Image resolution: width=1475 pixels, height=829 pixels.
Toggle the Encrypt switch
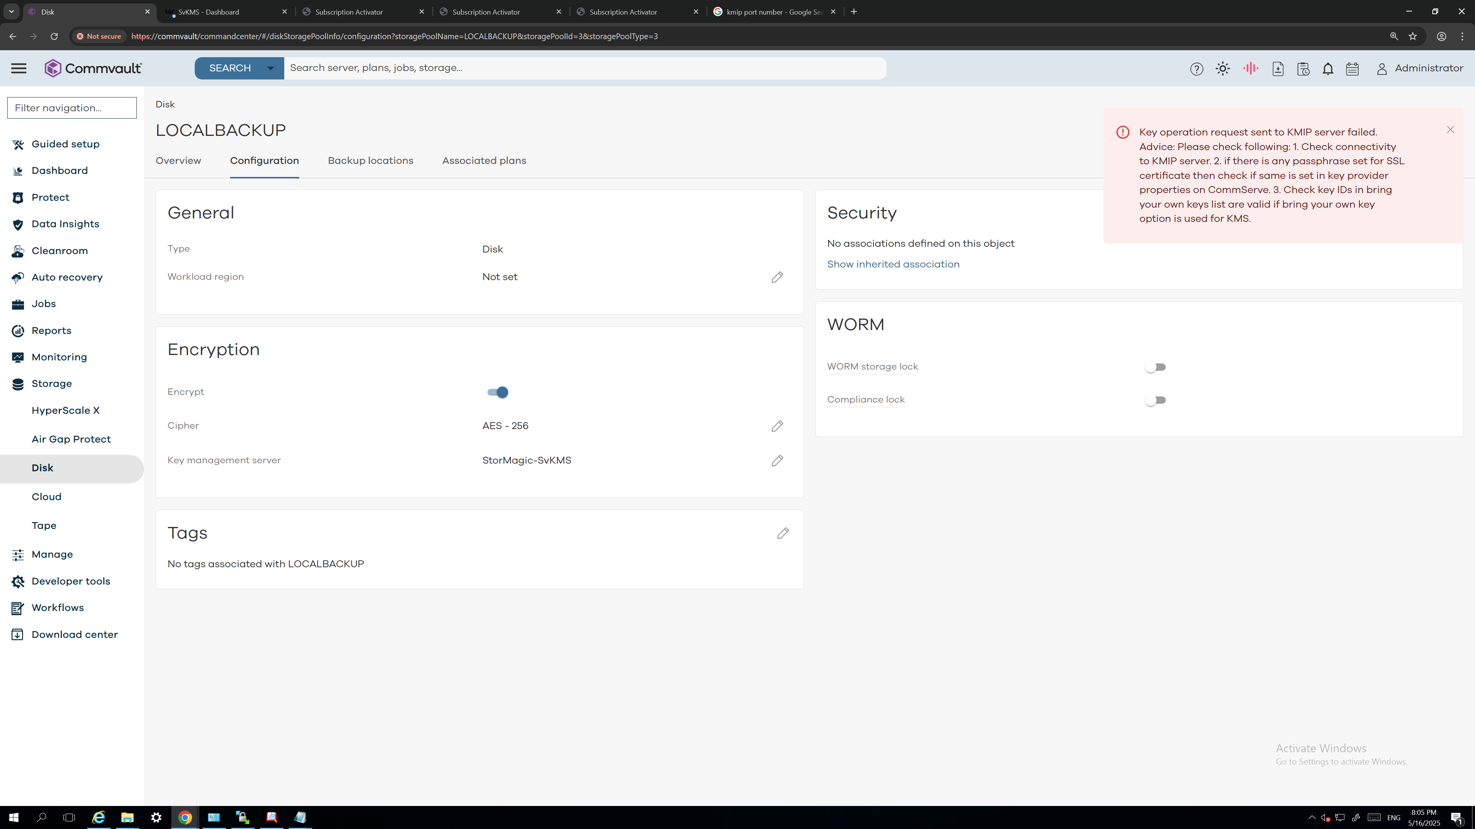coord(497,393)
